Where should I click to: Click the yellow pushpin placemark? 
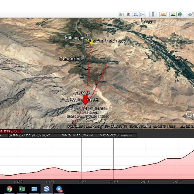coord(91,41)
